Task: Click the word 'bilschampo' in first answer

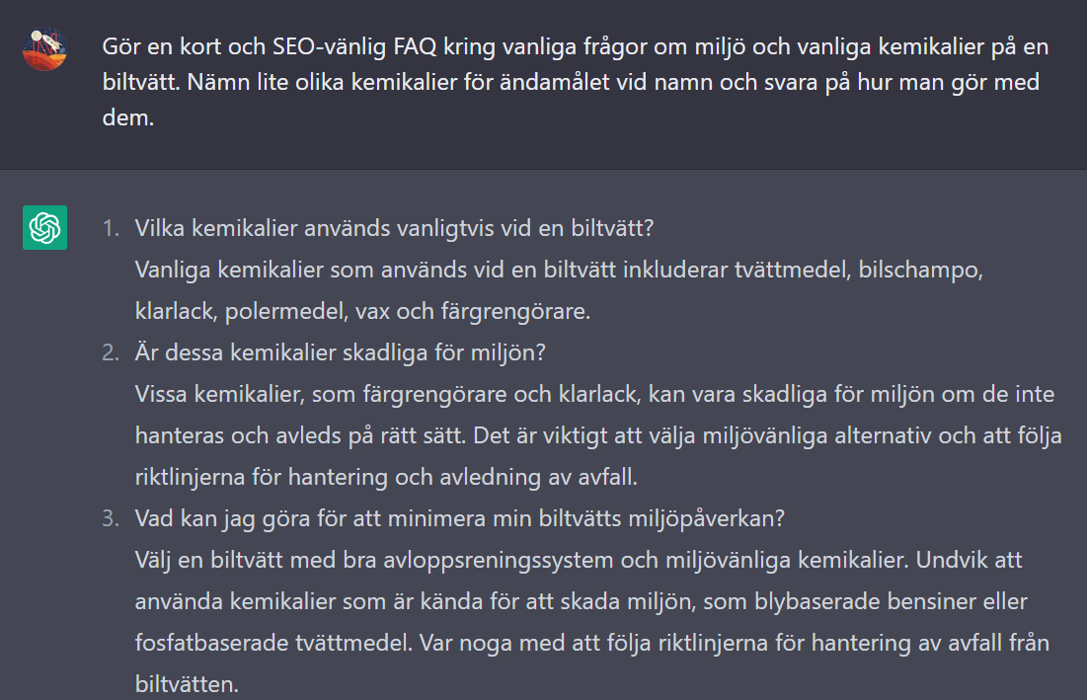Action: [x=919, y=270]
